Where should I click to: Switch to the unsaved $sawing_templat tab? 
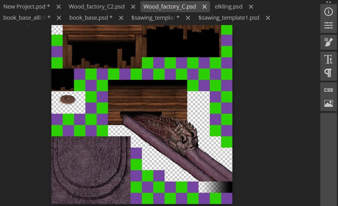point(155,18)
